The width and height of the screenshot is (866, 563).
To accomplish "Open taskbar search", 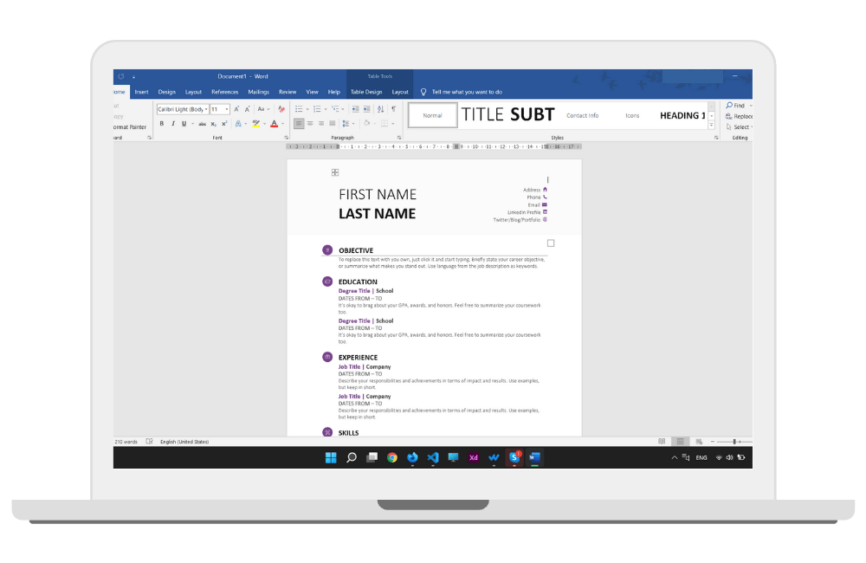I will coord(352,457).
